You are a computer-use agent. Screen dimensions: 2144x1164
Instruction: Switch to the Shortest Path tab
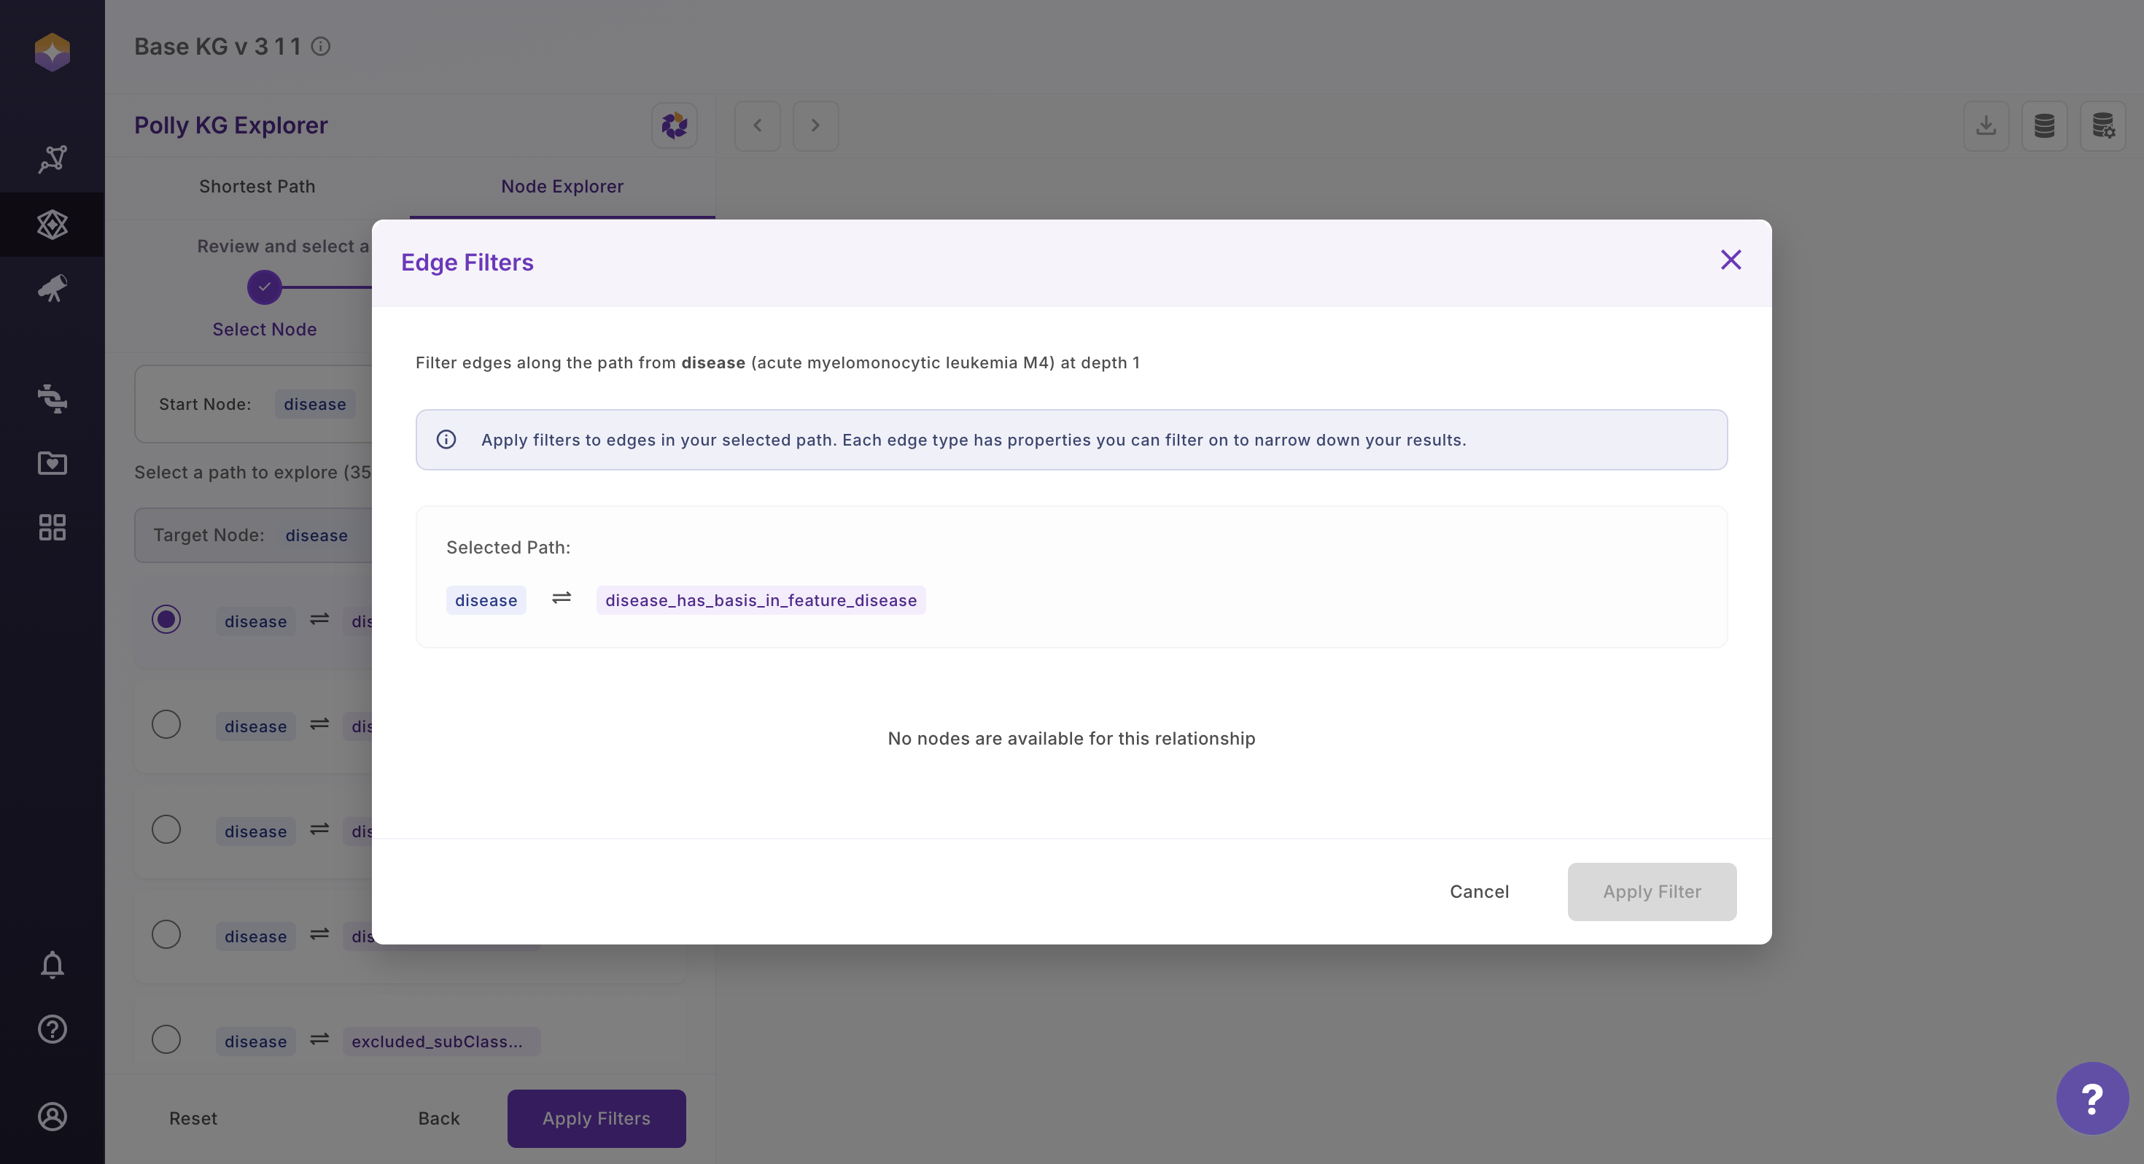pyautogui.click(x=257, y=187)
